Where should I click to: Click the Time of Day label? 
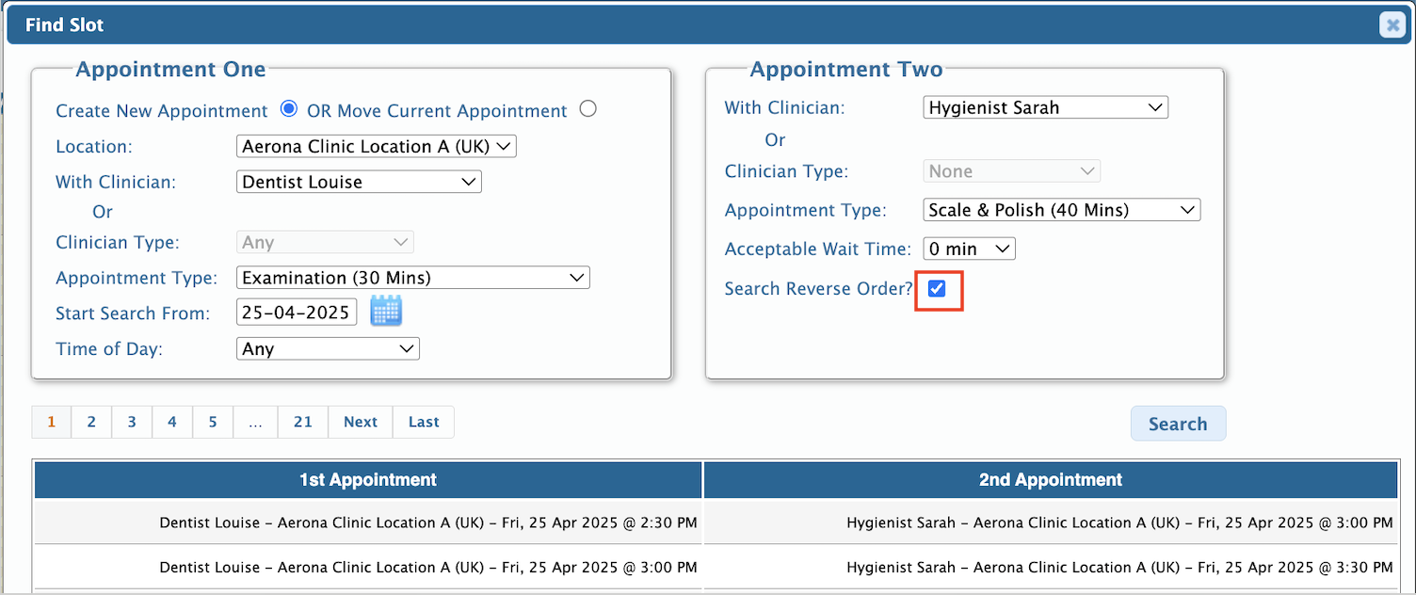coord(109,349)
